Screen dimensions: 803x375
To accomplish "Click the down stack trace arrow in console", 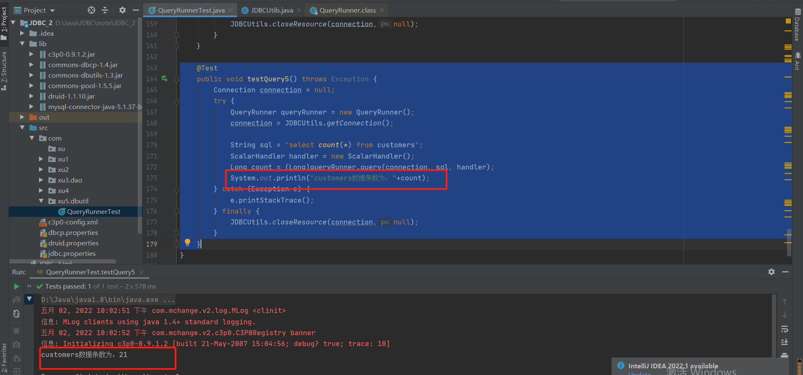I will [785, 315].
